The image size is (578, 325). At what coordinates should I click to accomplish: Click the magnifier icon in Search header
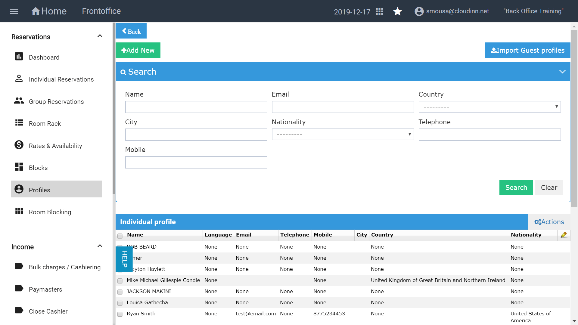pyautogui.click(x=123, y=72)
